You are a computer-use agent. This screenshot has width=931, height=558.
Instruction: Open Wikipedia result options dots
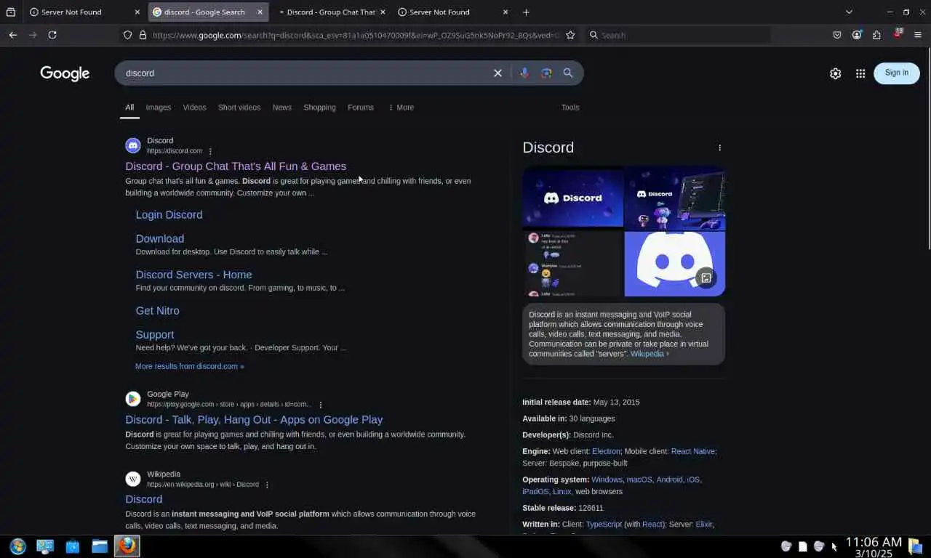[x=267, y=485]
